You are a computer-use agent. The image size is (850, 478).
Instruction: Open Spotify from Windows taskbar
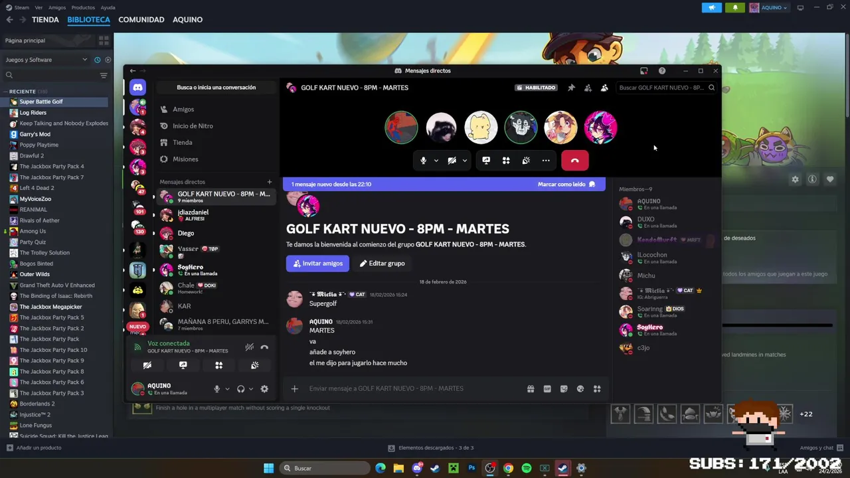527,468
